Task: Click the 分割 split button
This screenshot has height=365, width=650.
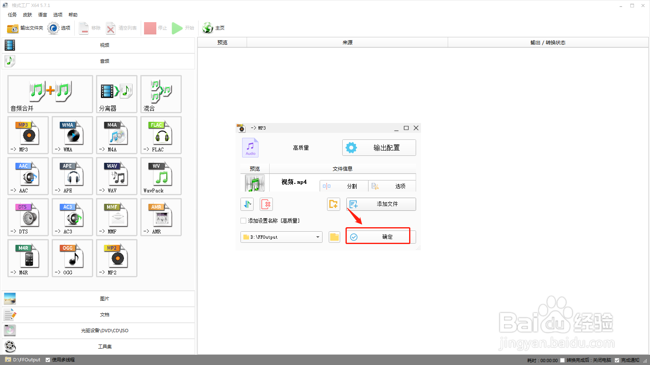Action: pos(344,186)
